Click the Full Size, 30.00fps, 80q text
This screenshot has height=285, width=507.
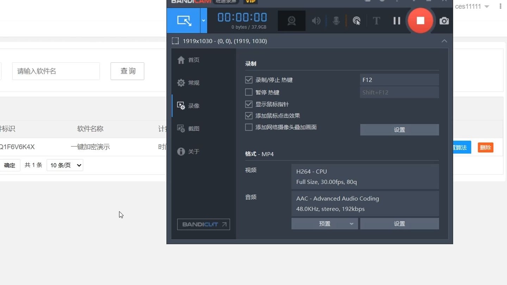coord(326,182)
